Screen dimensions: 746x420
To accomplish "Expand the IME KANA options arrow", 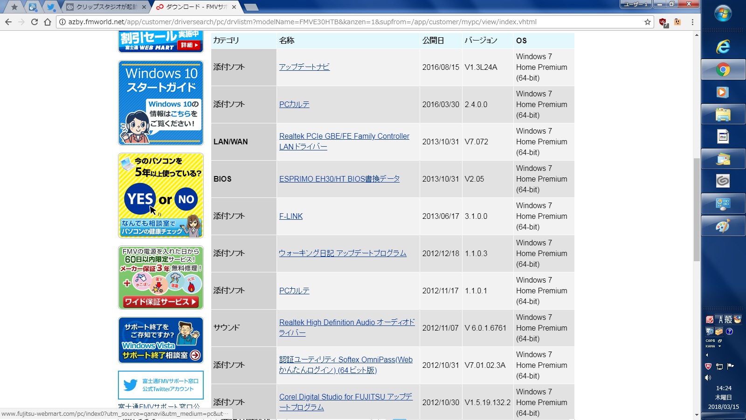I will 719,346.
